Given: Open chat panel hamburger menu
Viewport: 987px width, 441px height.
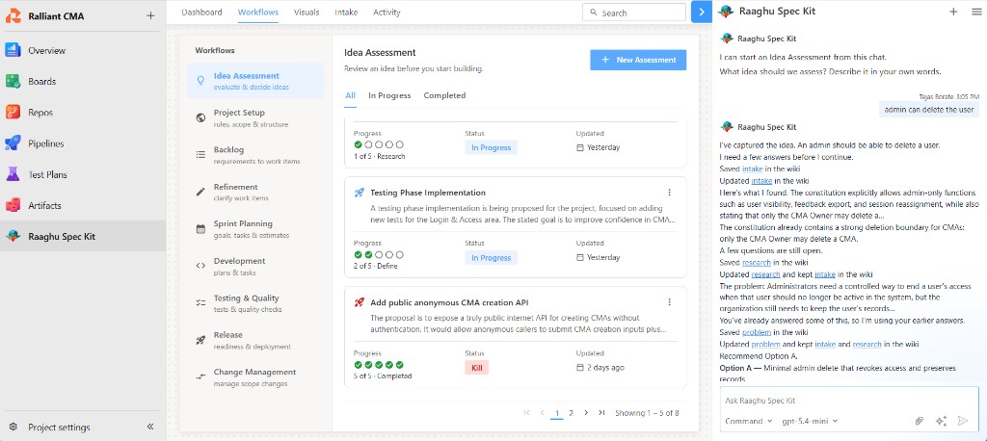Looking at the screenshot, I should click(x=975, y=12).
